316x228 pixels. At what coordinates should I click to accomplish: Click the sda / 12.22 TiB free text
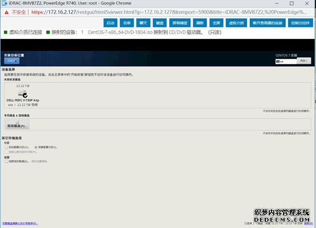tap(23, 105)
